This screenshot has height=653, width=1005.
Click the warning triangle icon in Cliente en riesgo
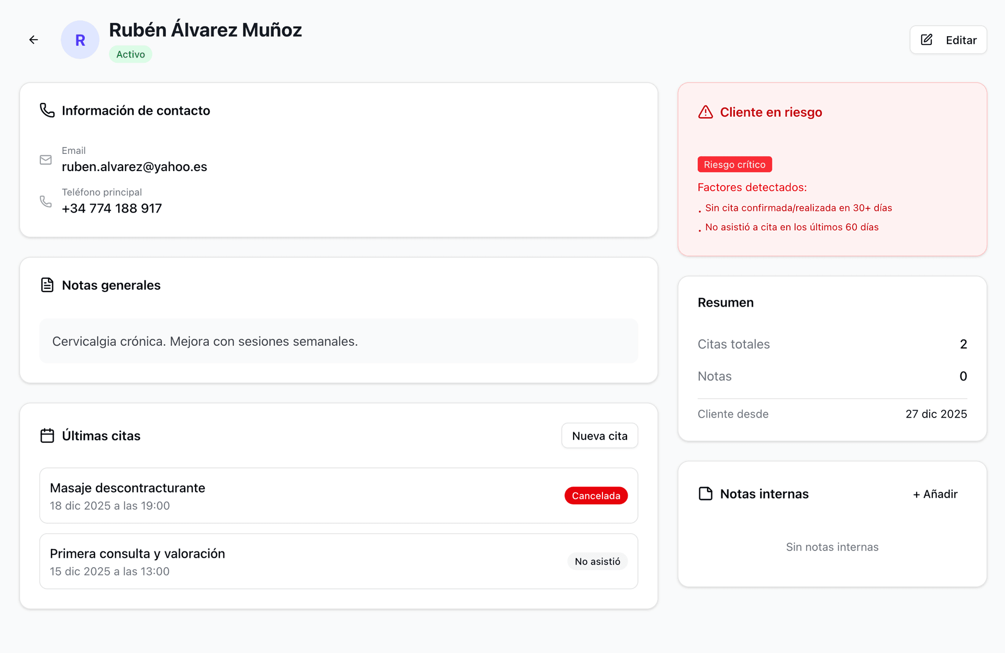pos(706,112)
